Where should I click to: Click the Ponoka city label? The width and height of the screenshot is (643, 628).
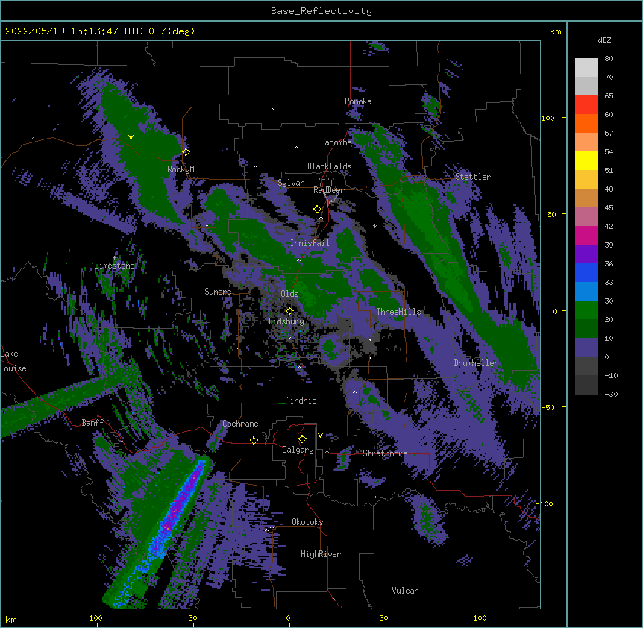pos(358,101)
